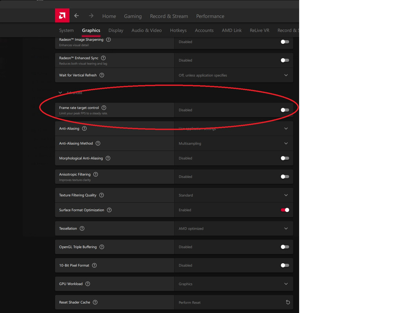
Task: Open help for Radeon Image Sharpening
Action: [x=108, y=40]
